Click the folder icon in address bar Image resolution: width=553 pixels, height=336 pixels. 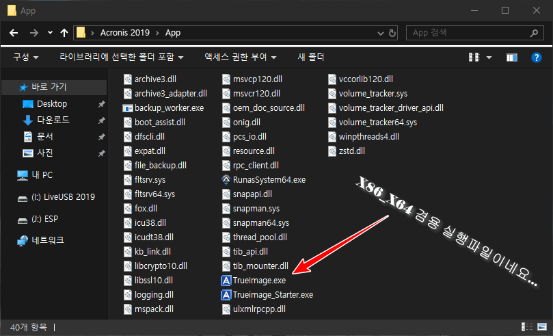point(81,33)
